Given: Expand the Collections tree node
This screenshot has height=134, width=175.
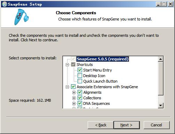Looking at the screenshot, I should [74, 98].
